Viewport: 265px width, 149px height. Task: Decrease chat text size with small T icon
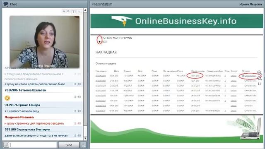point(79,12)
